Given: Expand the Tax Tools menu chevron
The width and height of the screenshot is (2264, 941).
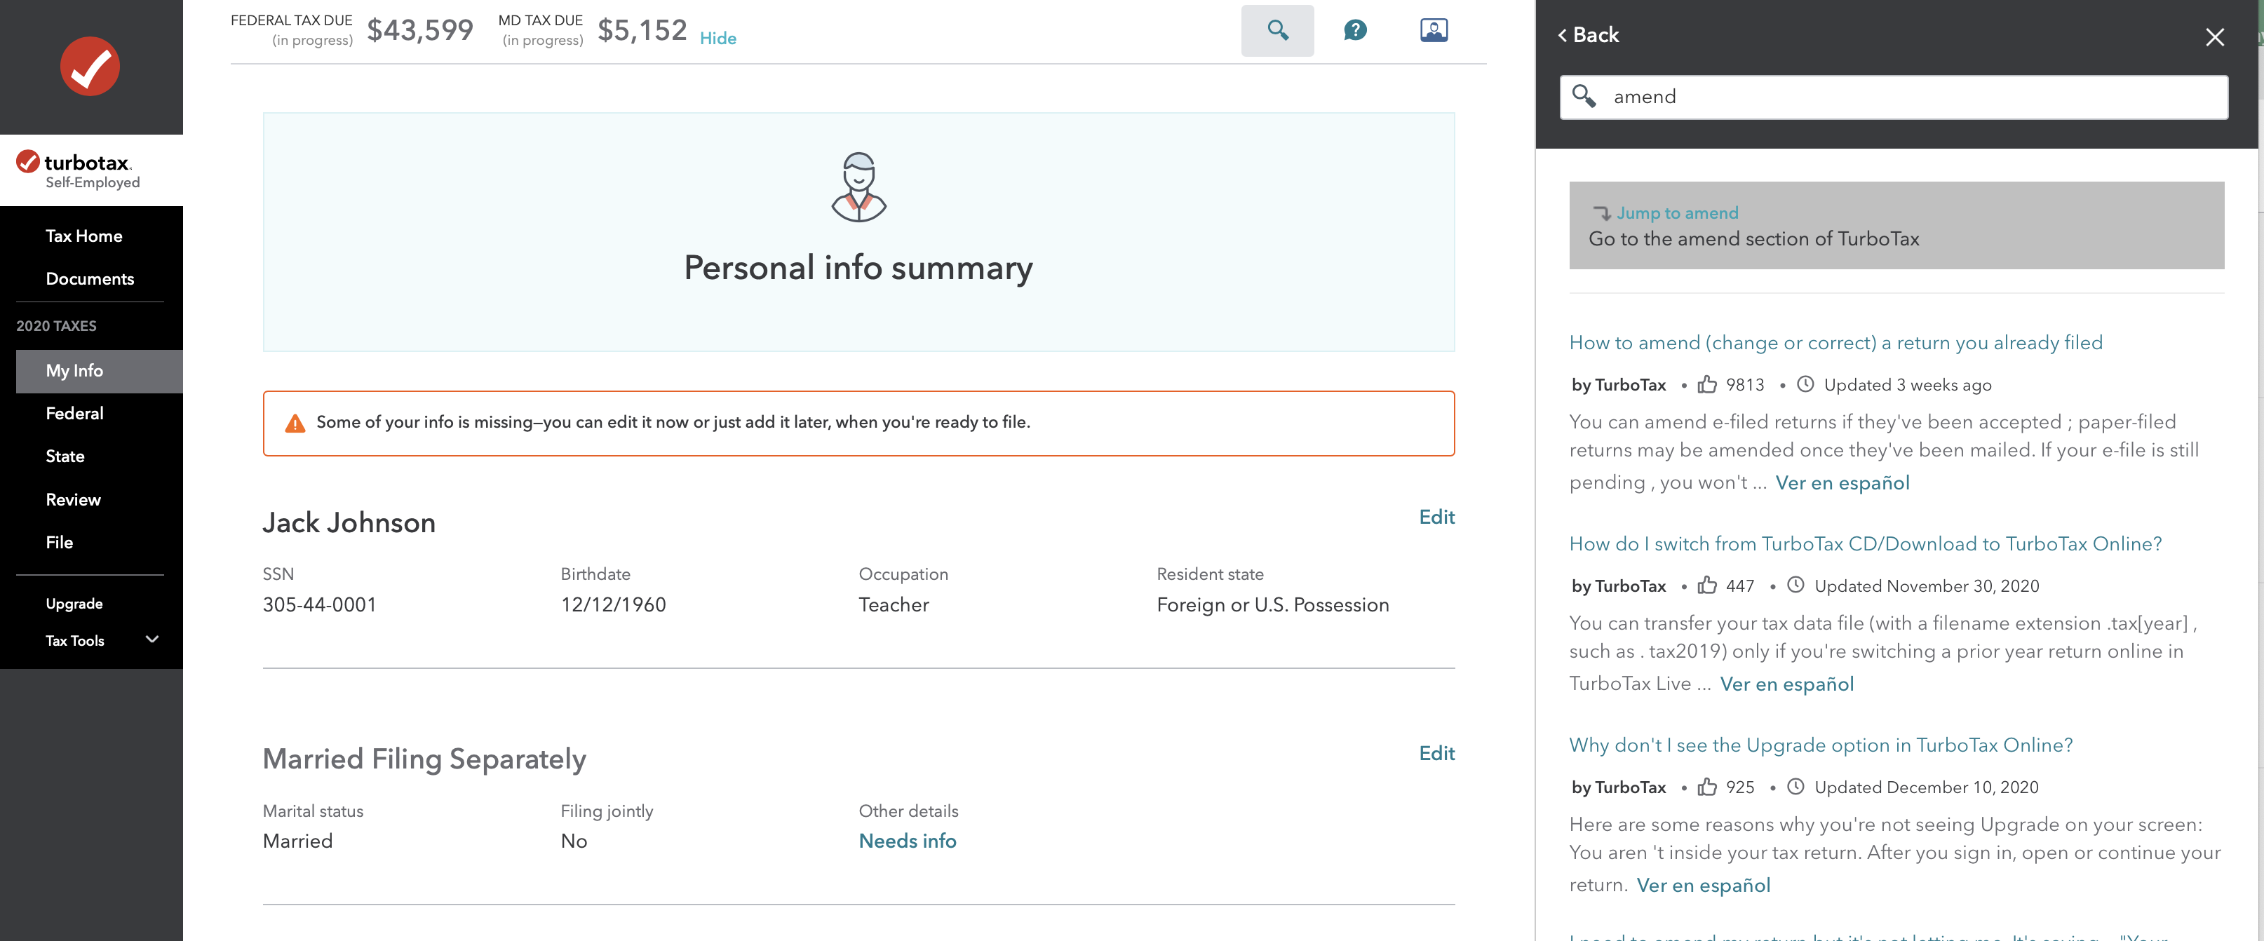Looking at the screenshot, I should click(x=152, y=639).
